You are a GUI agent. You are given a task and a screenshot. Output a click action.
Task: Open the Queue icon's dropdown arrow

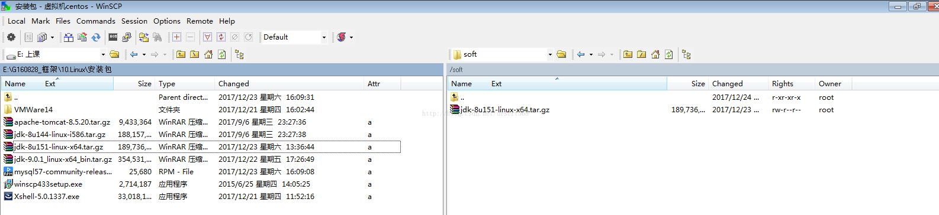[52, 37]
